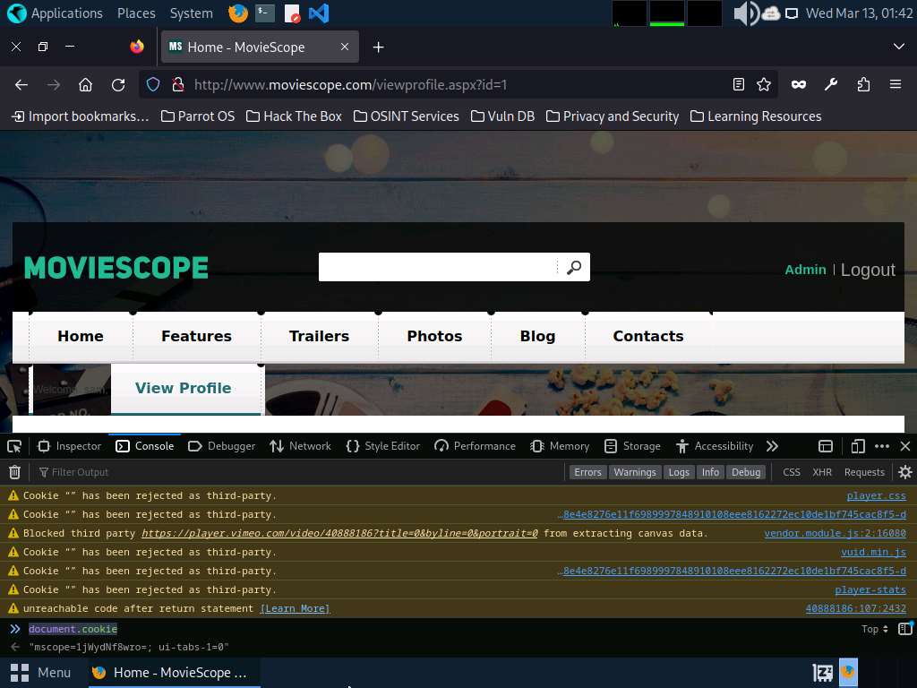
Task: Reload the page using the refresh icon
Action: [118, 84]
